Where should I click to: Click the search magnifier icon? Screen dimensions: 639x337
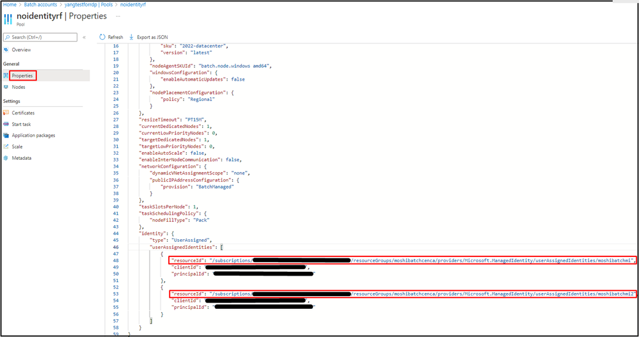click(x=7, y=37)
